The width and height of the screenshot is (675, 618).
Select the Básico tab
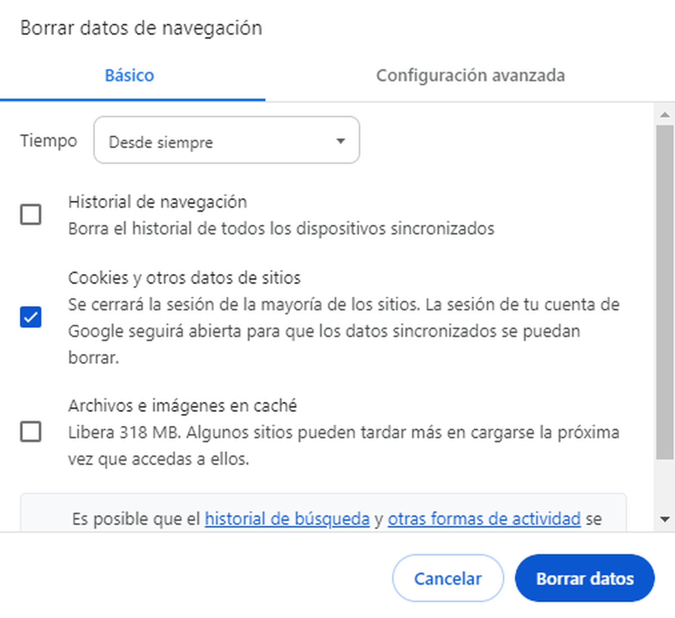(x=129, y=76)
